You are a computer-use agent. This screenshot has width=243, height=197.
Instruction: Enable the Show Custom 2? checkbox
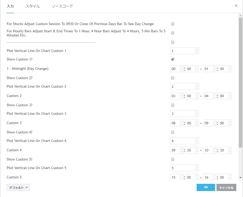click(x=173, y=78)
